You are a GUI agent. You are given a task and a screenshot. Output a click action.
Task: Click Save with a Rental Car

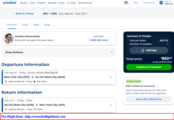click(x=149, y=99)
